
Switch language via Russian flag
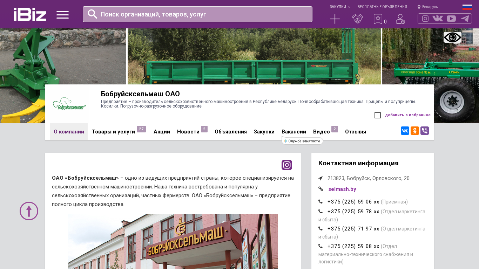pyautogui.click(x=467, y=7)
